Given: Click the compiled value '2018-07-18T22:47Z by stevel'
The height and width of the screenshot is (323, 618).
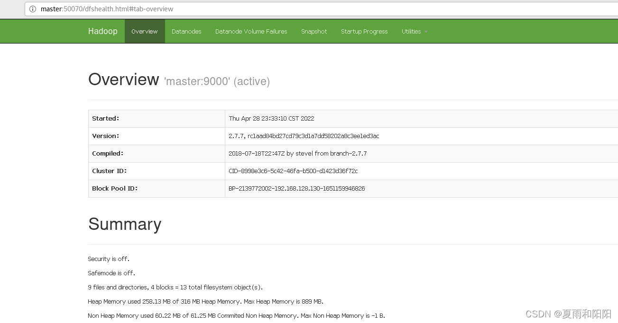Looking at the screenshot, I should pyautogui.click(x=297, y=154).
